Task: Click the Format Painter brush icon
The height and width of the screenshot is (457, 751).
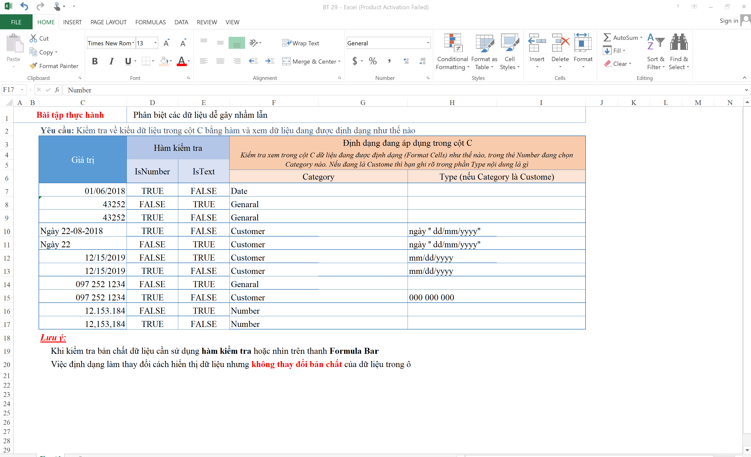Action: [33, 66]
